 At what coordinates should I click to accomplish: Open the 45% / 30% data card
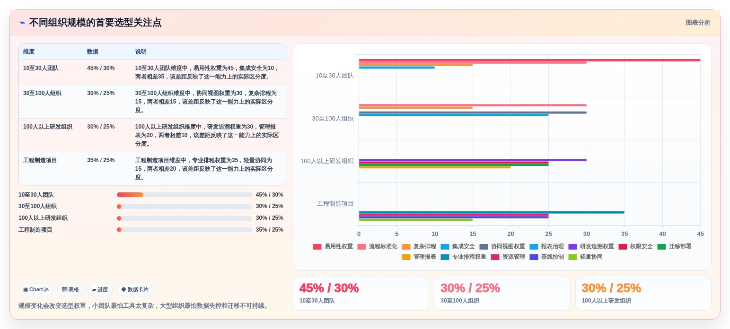pos(361,293)
